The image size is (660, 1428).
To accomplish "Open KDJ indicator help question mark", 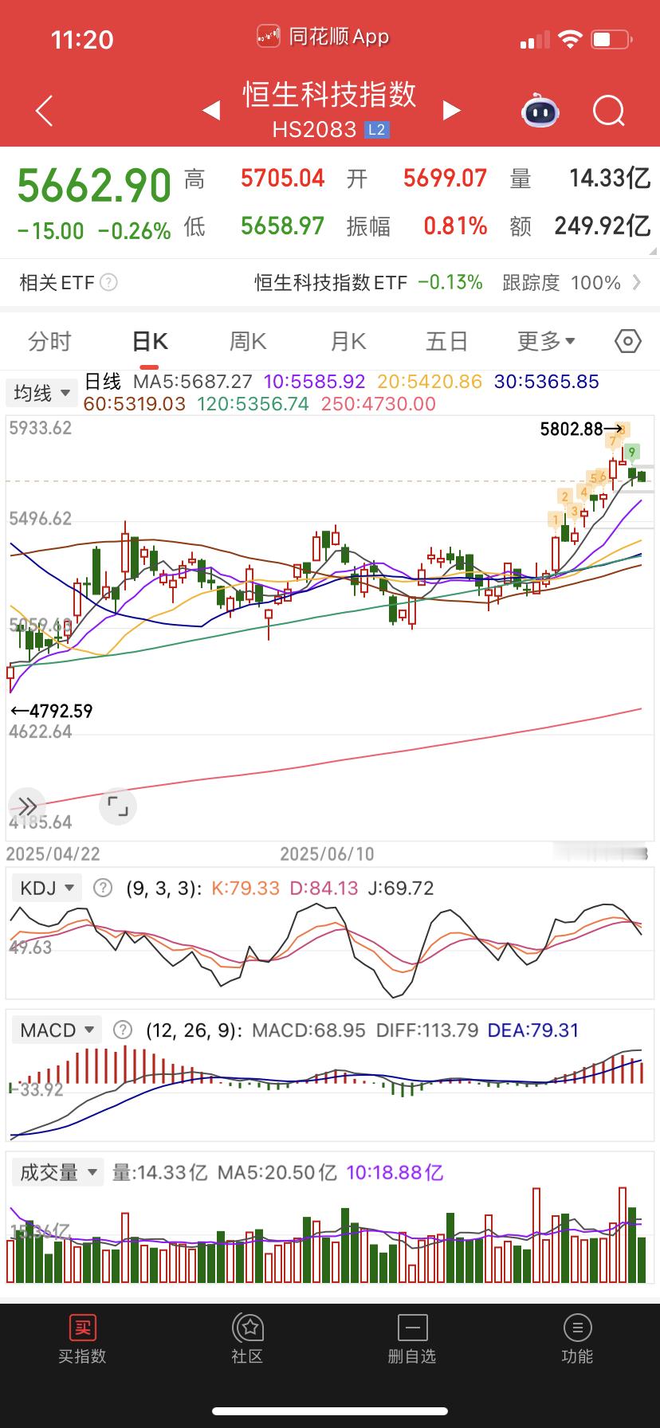I will [103, 888].
